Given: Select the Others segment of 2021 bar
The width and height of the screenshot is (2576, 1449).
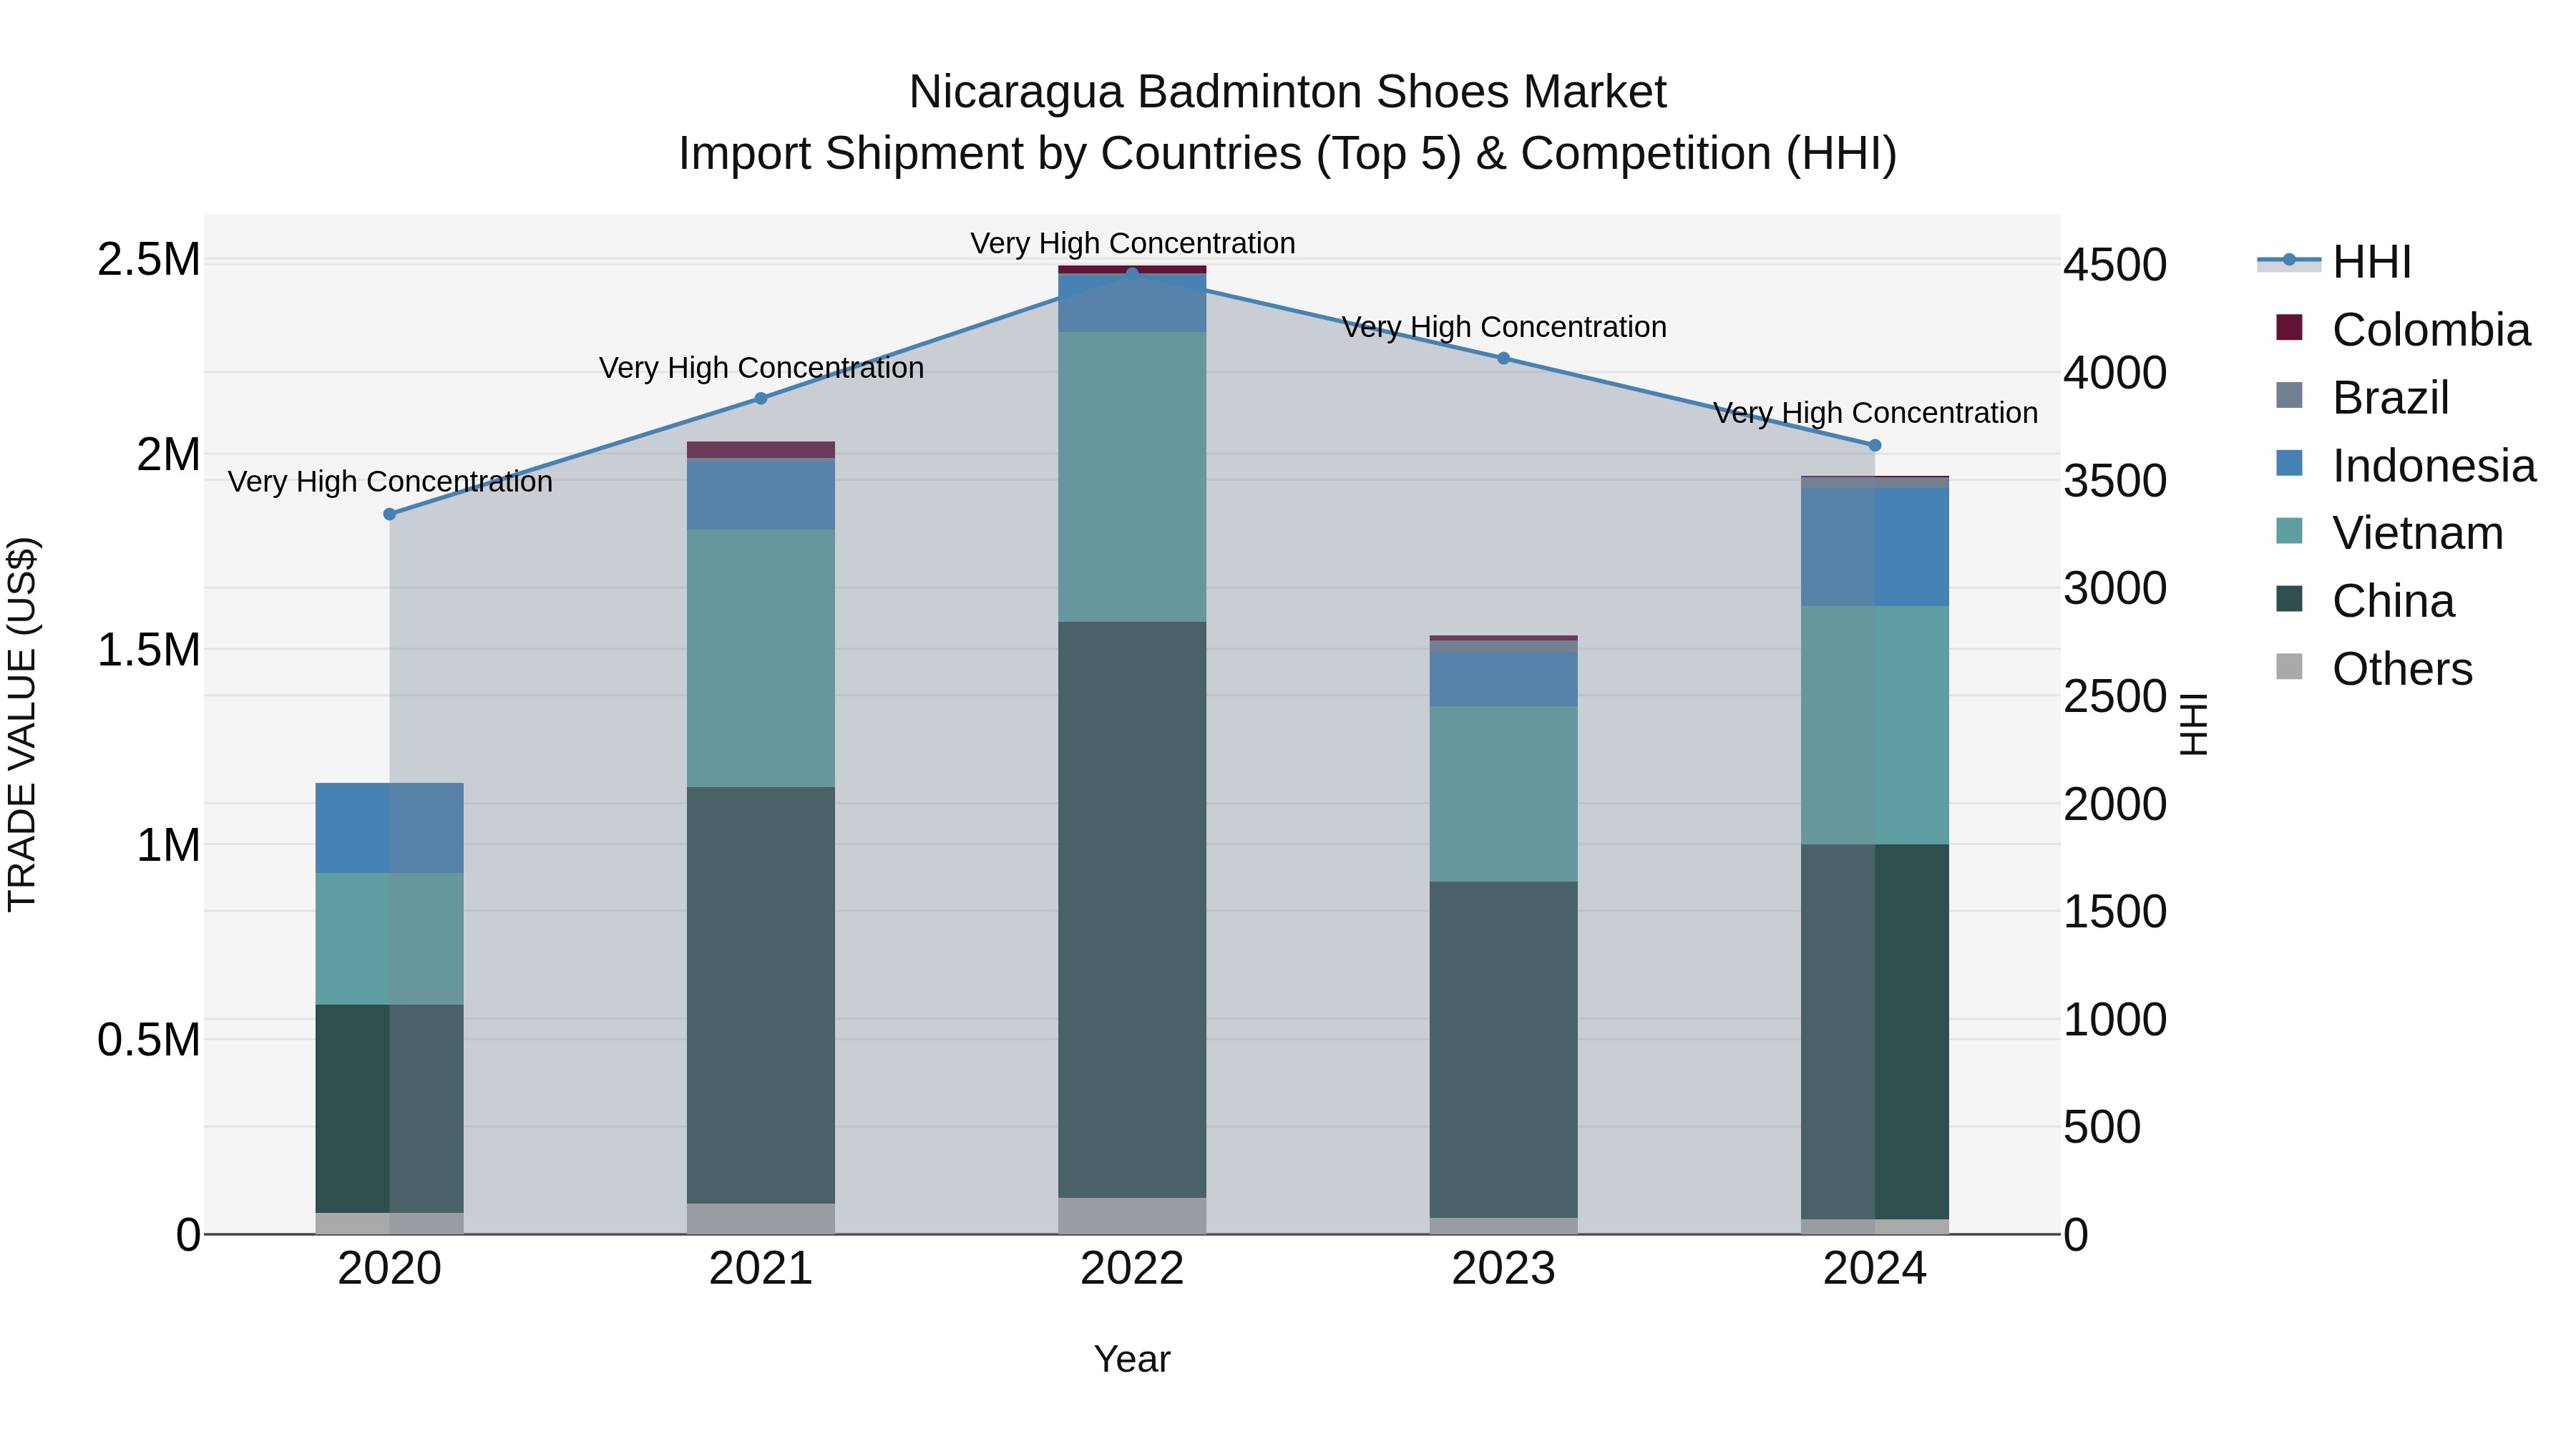Looking at the screenshot, I should [761, 1218].
